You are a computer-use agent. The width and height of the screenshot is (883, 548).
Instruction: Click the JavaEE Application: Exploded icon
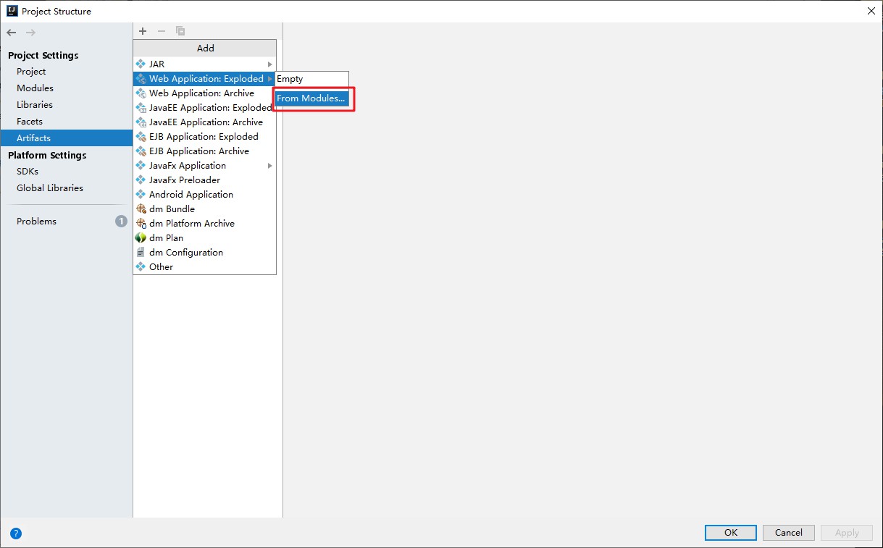click(141, 108)
